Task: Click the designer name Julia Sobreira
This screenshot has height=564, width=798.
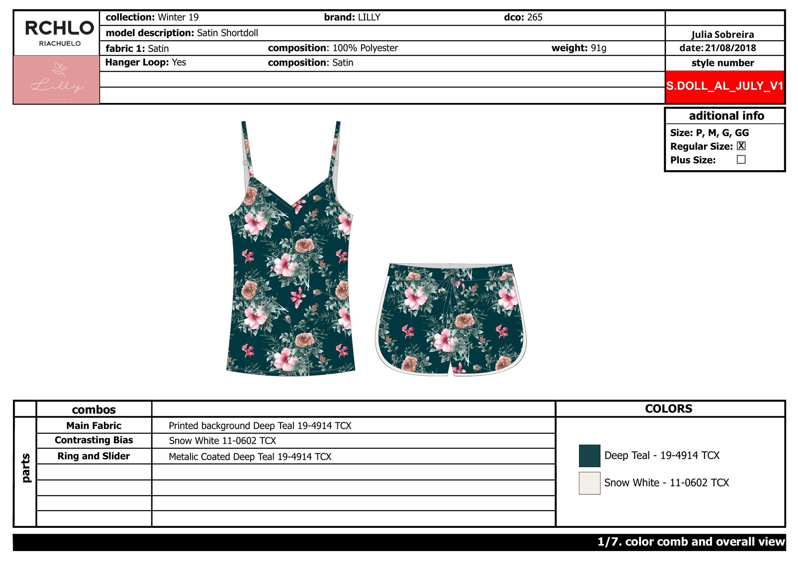Action: tap(722, 34)
